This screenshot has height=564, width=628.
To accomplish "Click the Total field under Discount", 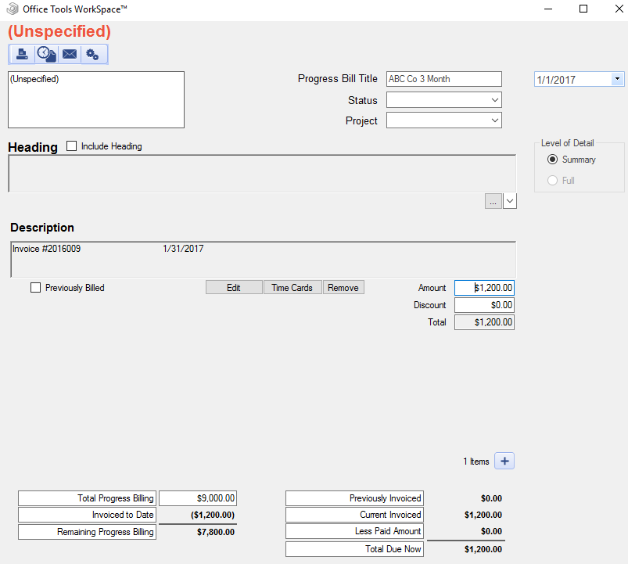I will click(x=484, y=322).
